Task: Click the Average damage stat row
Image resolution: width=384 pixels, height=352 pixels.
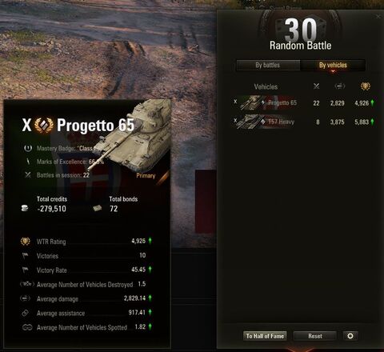Action: [x=86, y=298]
